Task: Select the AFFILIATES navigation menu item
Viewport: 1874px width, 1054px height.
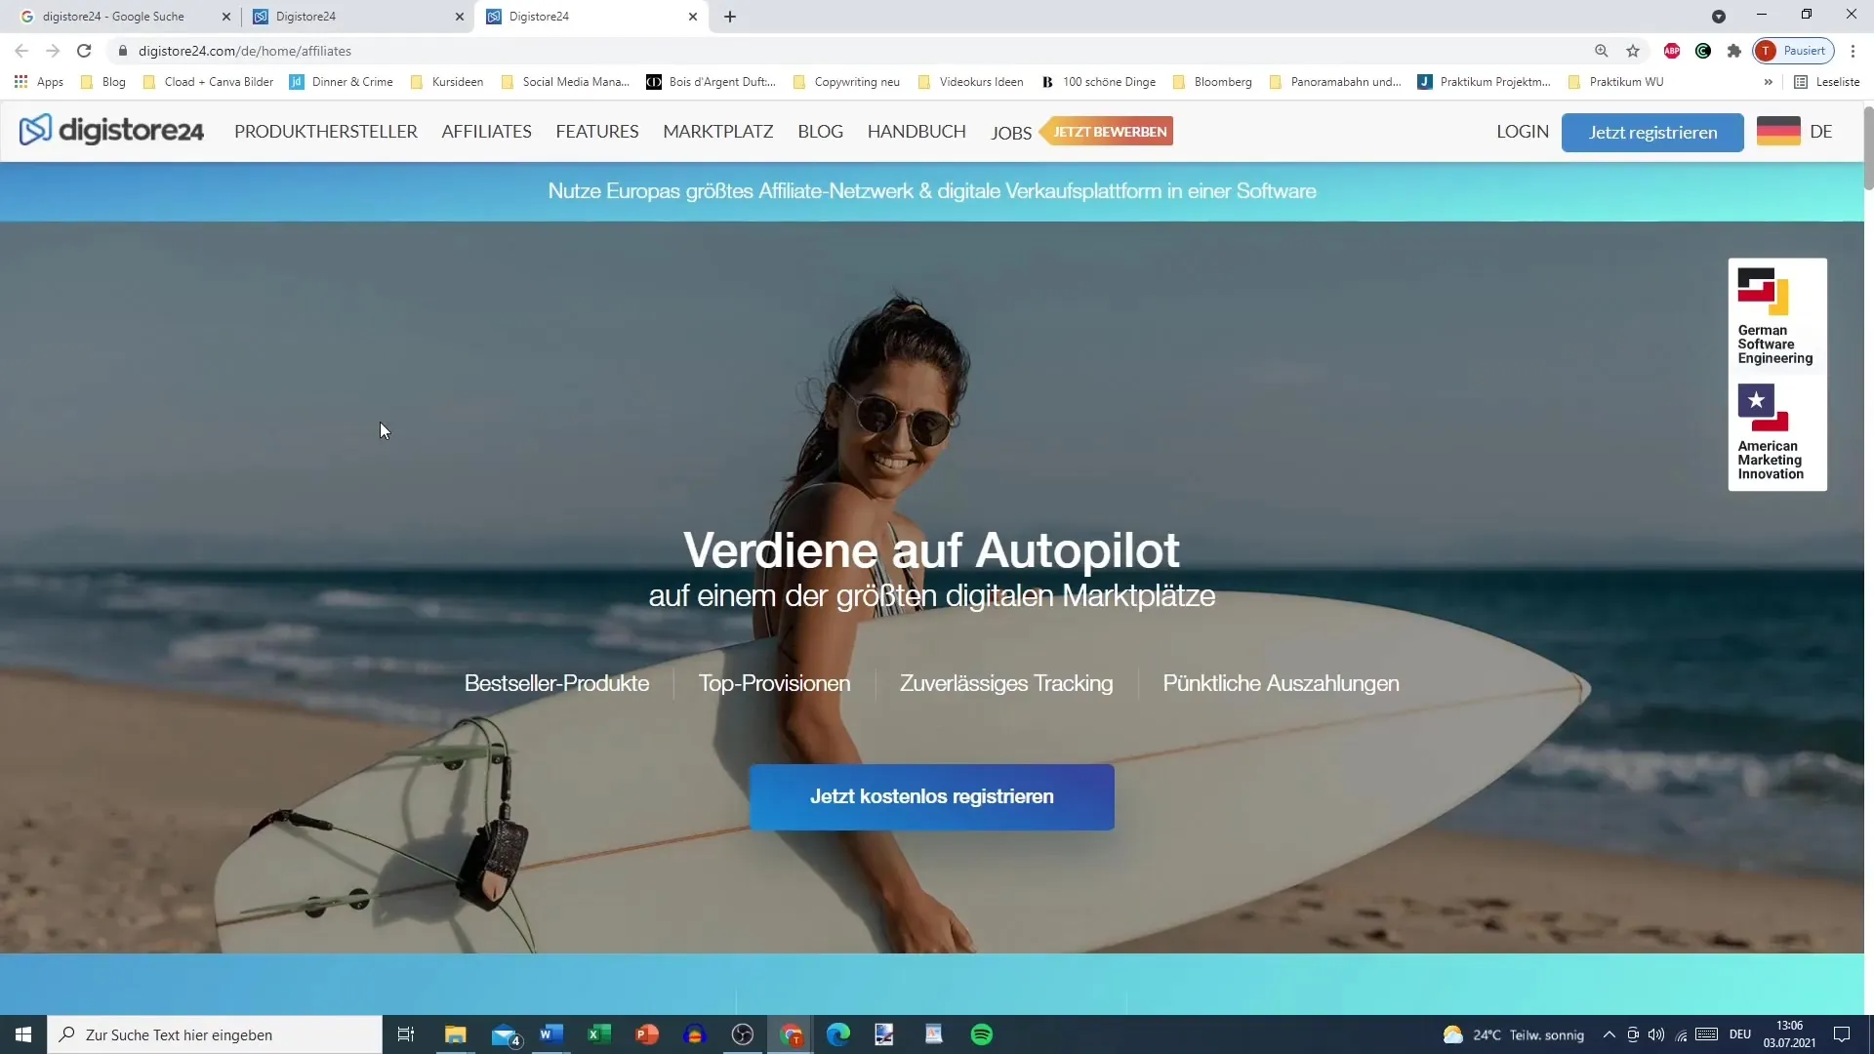Action: [x=486, y=132]
